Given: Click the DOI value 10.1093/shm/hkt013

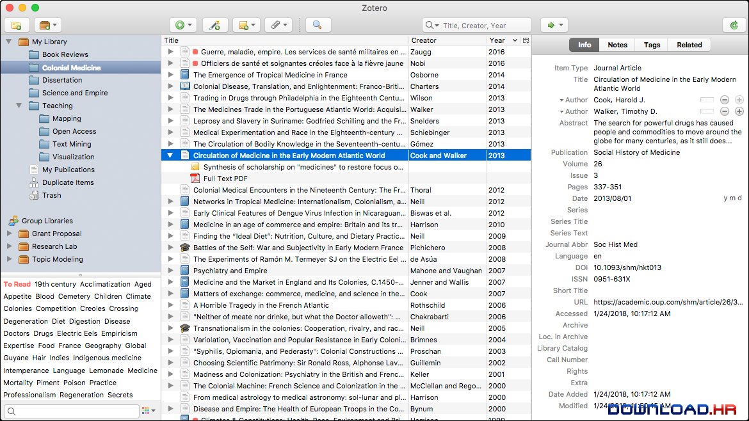Looking at the screenshot, I should pyautogui.click(x=627, y=268).
